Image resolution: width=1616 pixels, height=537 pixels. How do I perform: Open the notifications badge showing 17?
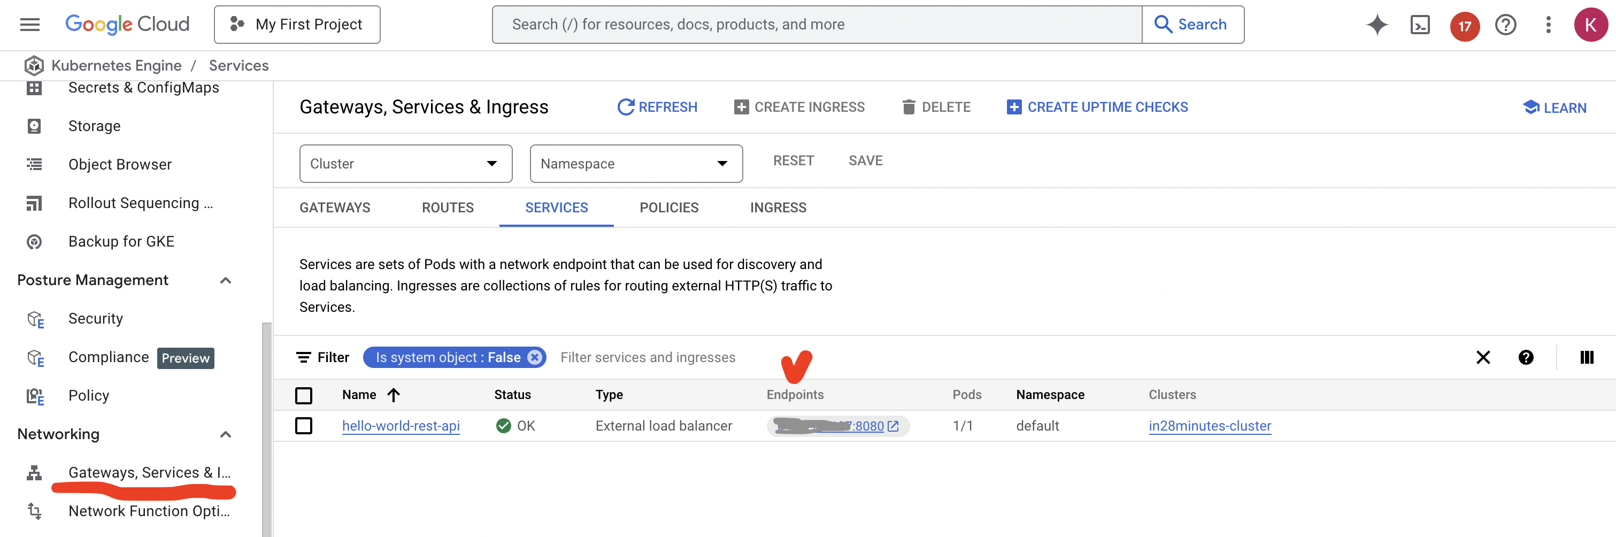pos(1464,26)
